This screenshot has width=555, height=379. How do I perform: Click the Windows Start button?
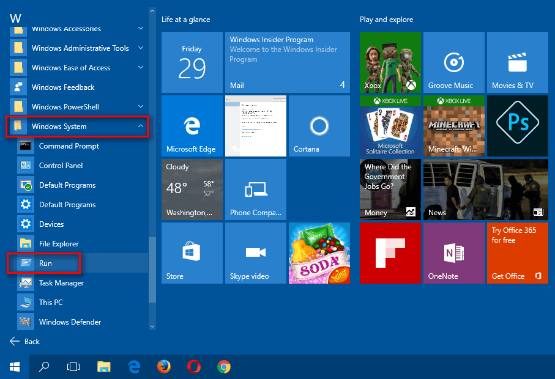pyautogui.click(x=15, y=367)
